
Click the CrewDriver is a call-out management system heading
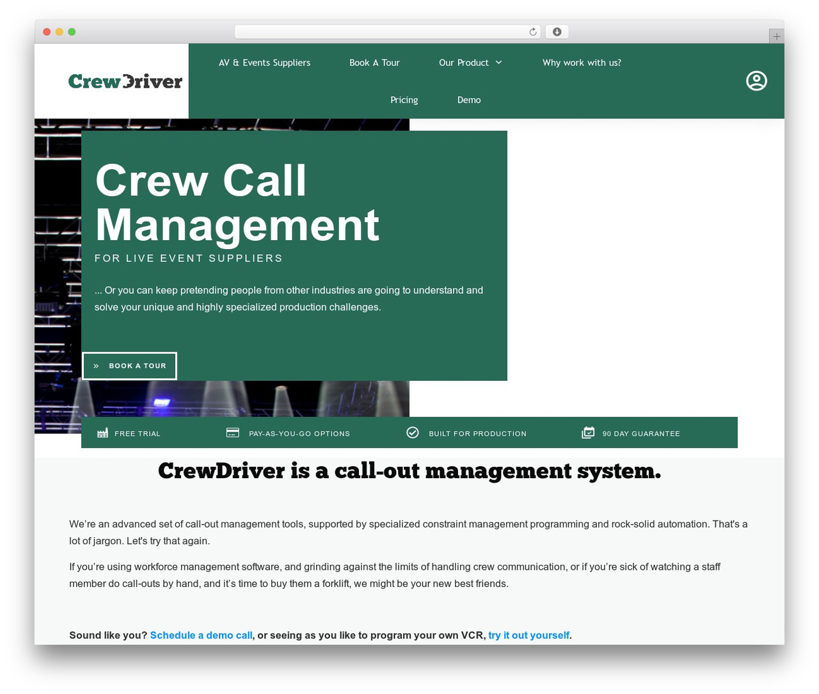pyautogui.click(x=409, y=471)
